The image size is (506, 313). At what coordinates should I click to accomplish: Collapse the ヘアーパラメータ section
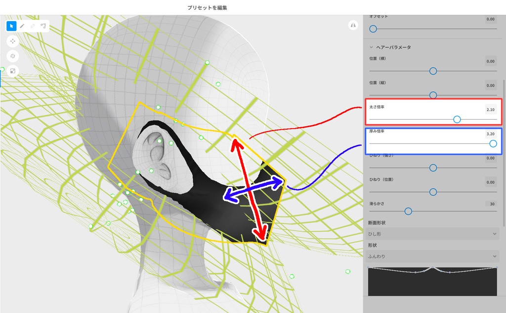[371, 47]
